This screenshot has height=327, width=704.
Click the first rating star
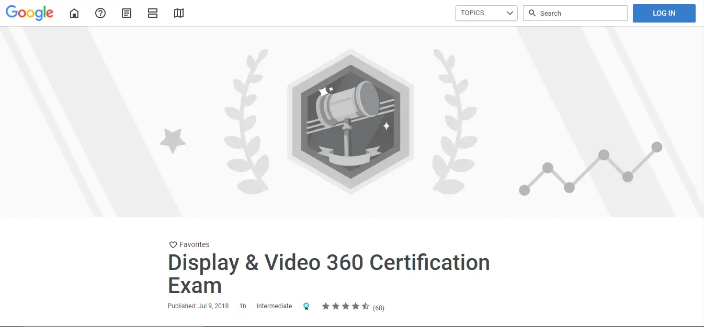pos(326,306)
